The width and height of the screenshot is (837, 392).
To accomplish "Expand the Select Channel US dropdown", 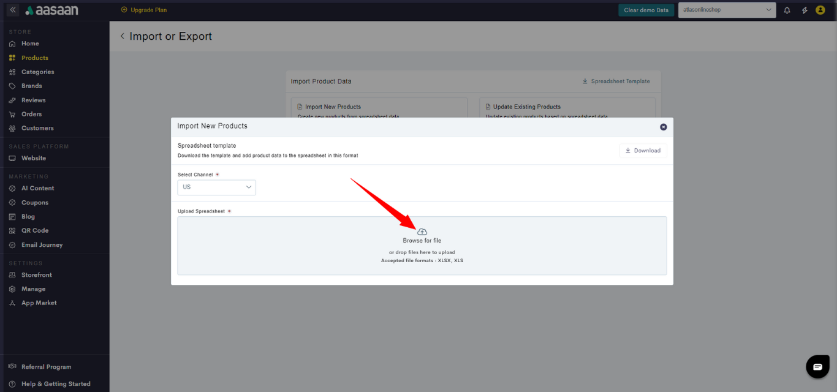I will point(216,187).
